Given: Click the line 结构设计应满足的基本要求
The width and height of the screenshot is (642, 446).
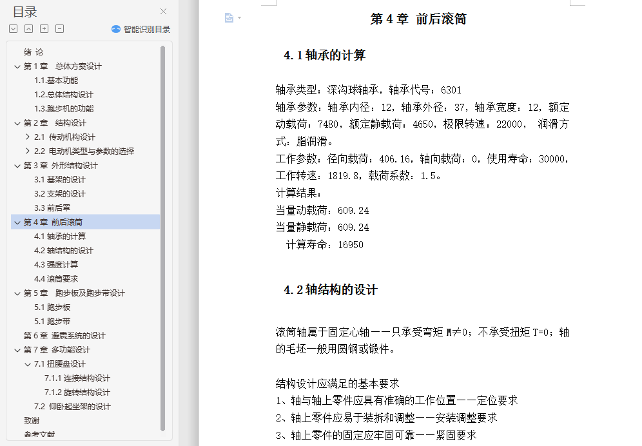Looking at the screenshot, I should point(337,383).
